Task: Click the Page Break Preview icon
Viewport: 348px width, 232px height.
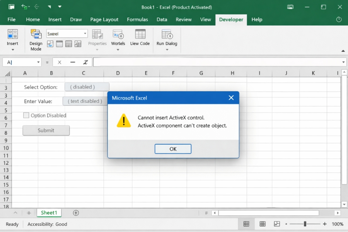Action: click(276, 223)
